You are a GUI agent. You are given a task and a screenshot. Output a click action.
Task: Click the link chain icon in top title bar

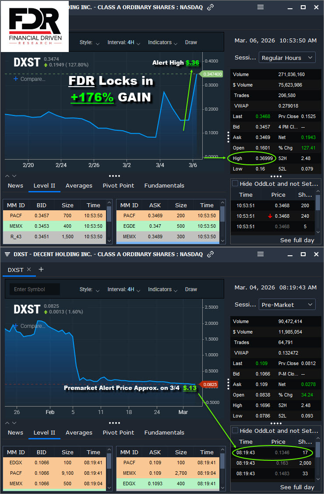pos(211,7)
